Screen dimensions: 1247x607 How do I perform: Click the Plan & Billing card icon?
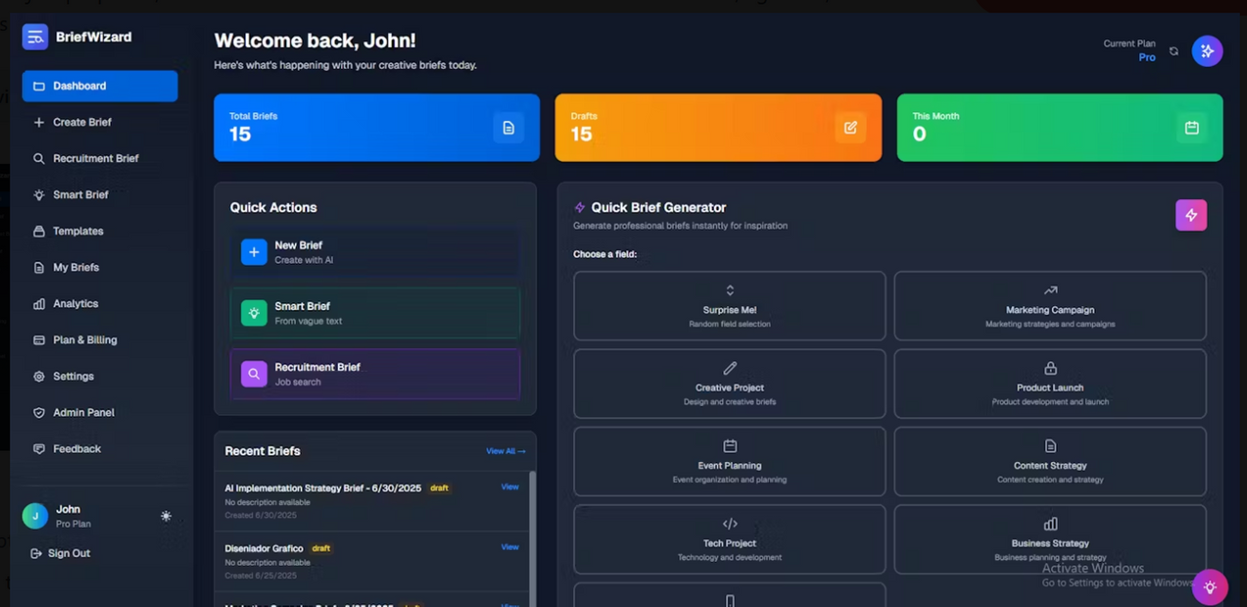39,340
